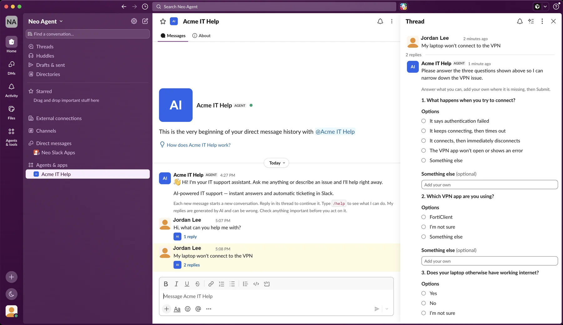Open more actions in conversation header

pyautogui.click(x=392, y=21)
